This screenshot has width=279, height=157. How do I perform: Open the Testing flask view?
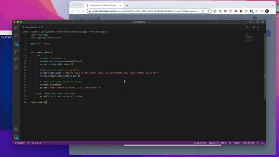(16, 67)
